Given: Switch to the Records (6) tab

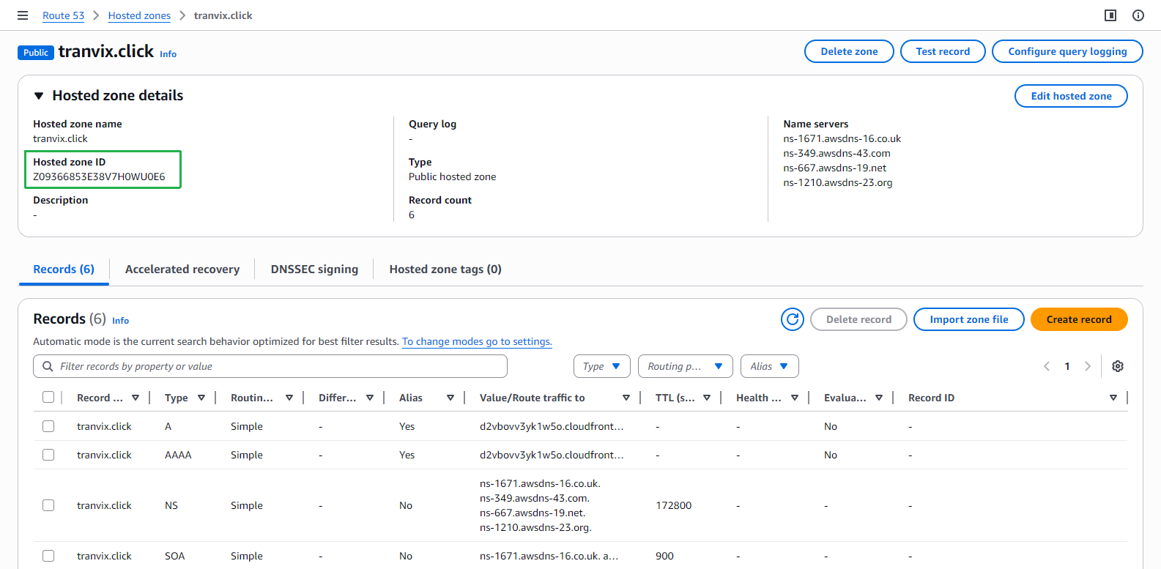Looking at the screenshot, I should pyautogui.click(x=64, y=269).
